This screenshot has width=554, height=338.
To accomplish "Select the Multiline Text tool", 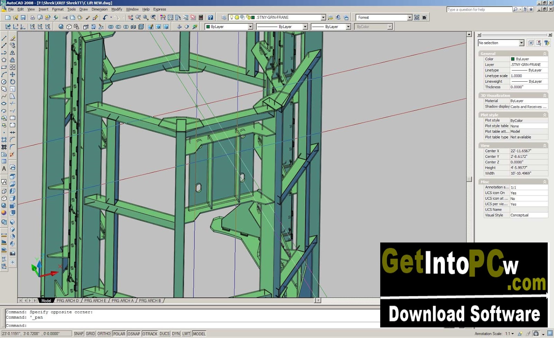I will (x=4, y=169).
